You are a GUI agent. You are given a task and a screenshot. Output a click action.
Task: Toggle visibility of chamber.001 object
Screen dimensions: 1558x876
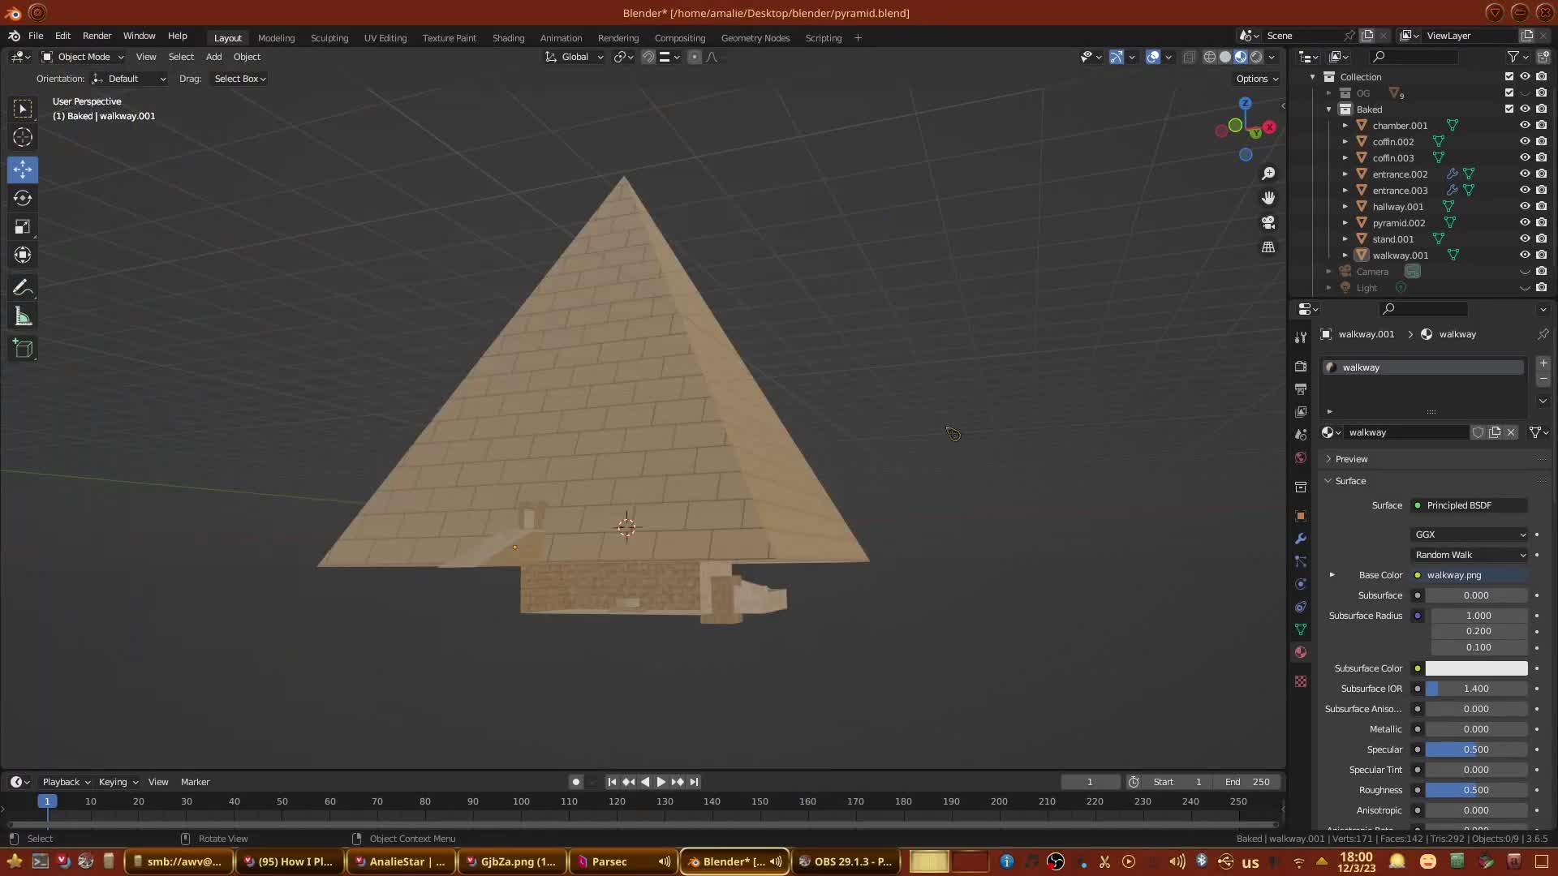click(1525, 125)
